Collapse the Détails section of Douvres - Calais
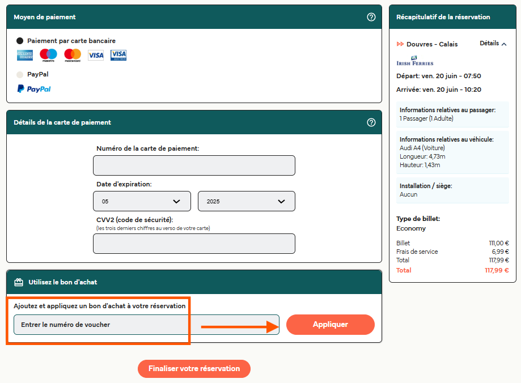The width and height of the screenshot is (521, 383). pos(493,44)
